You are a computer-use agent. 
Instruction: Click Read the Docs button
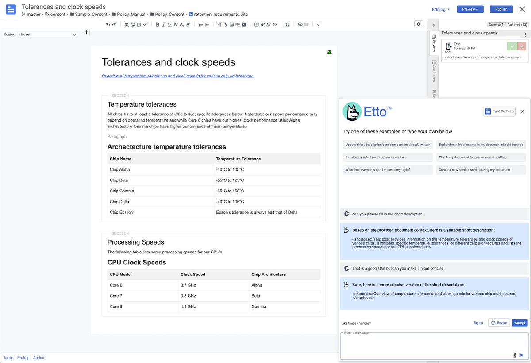[499, 111]
